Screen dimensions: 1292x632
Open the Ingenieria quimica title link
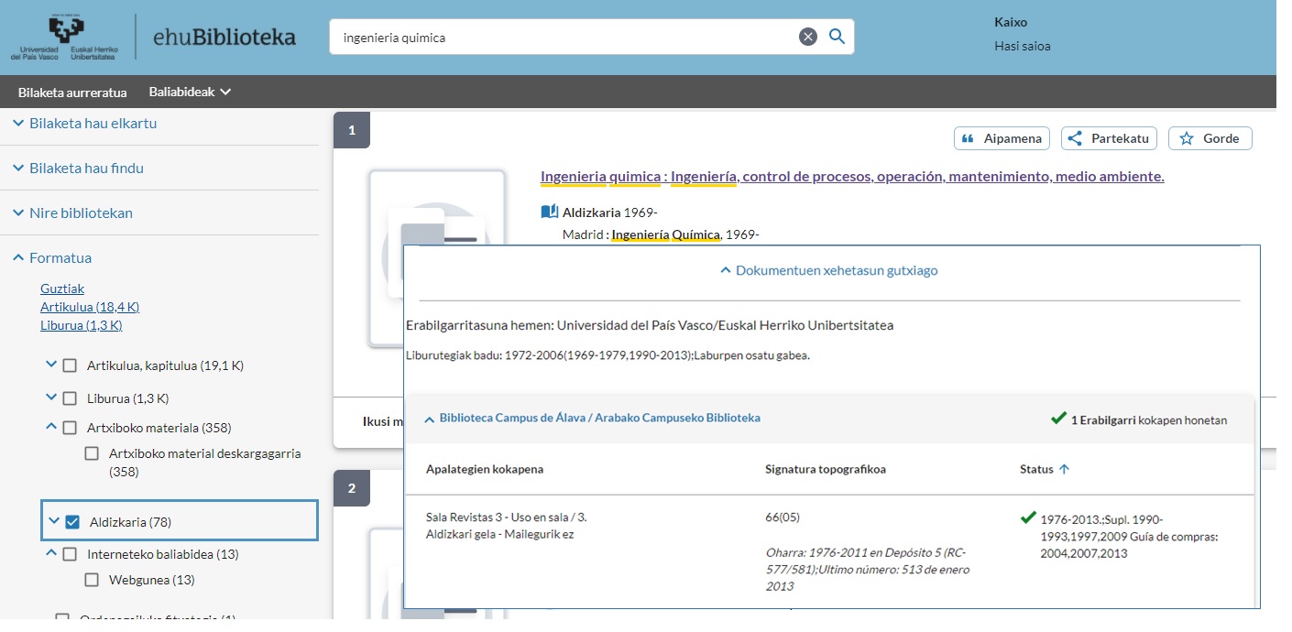[x=851, y=176]
